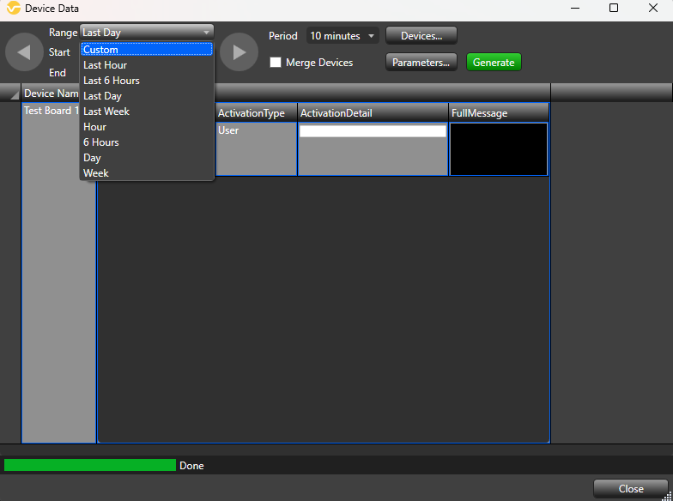This screenshot has height=501, width=673.
Task: Click the white ActivationDetail input field
Action: 373,130
